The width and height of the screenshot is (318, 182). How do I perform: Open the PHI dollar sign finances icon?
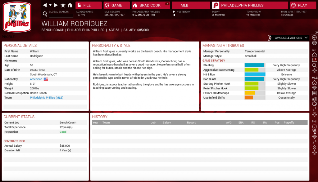[314, 147]
